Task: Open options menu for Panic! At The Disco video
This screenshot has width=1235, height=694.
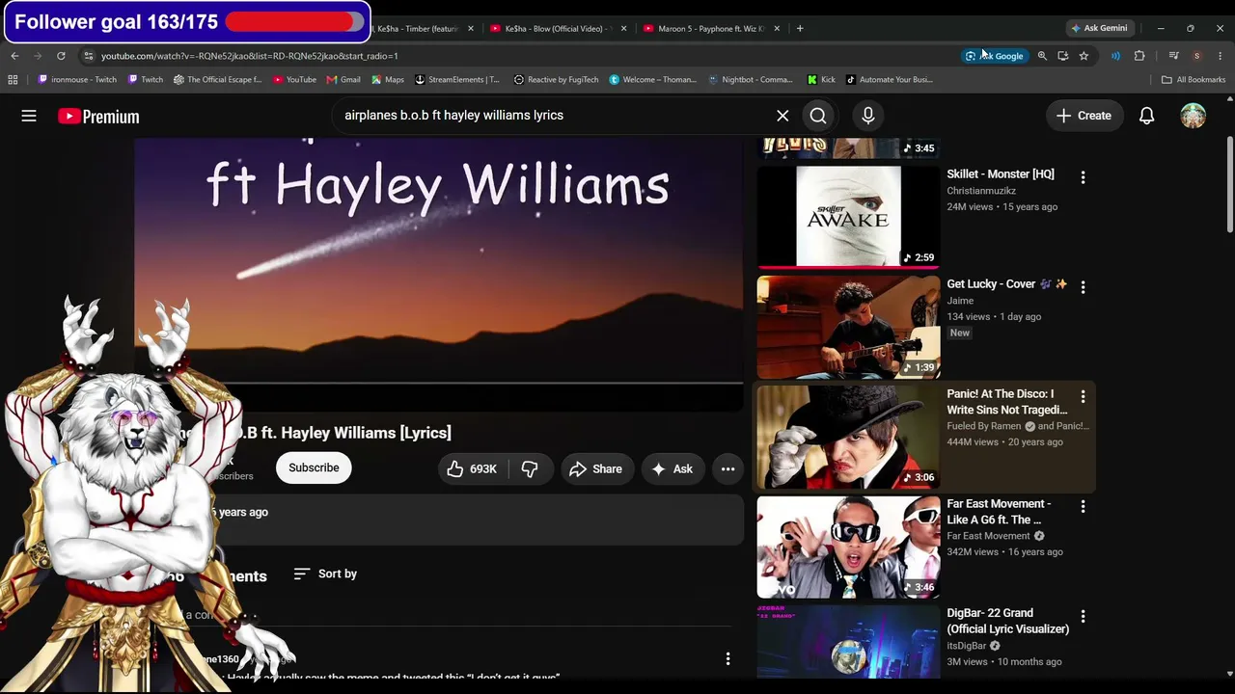Action: pyautogui.click(x=1083, y=397)
